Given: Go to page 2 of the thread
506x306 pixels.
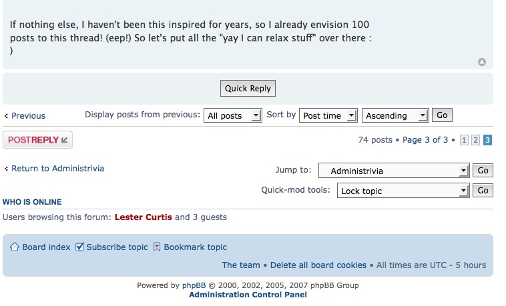Looking at the screenshot, I should click(x=475, y=140).
